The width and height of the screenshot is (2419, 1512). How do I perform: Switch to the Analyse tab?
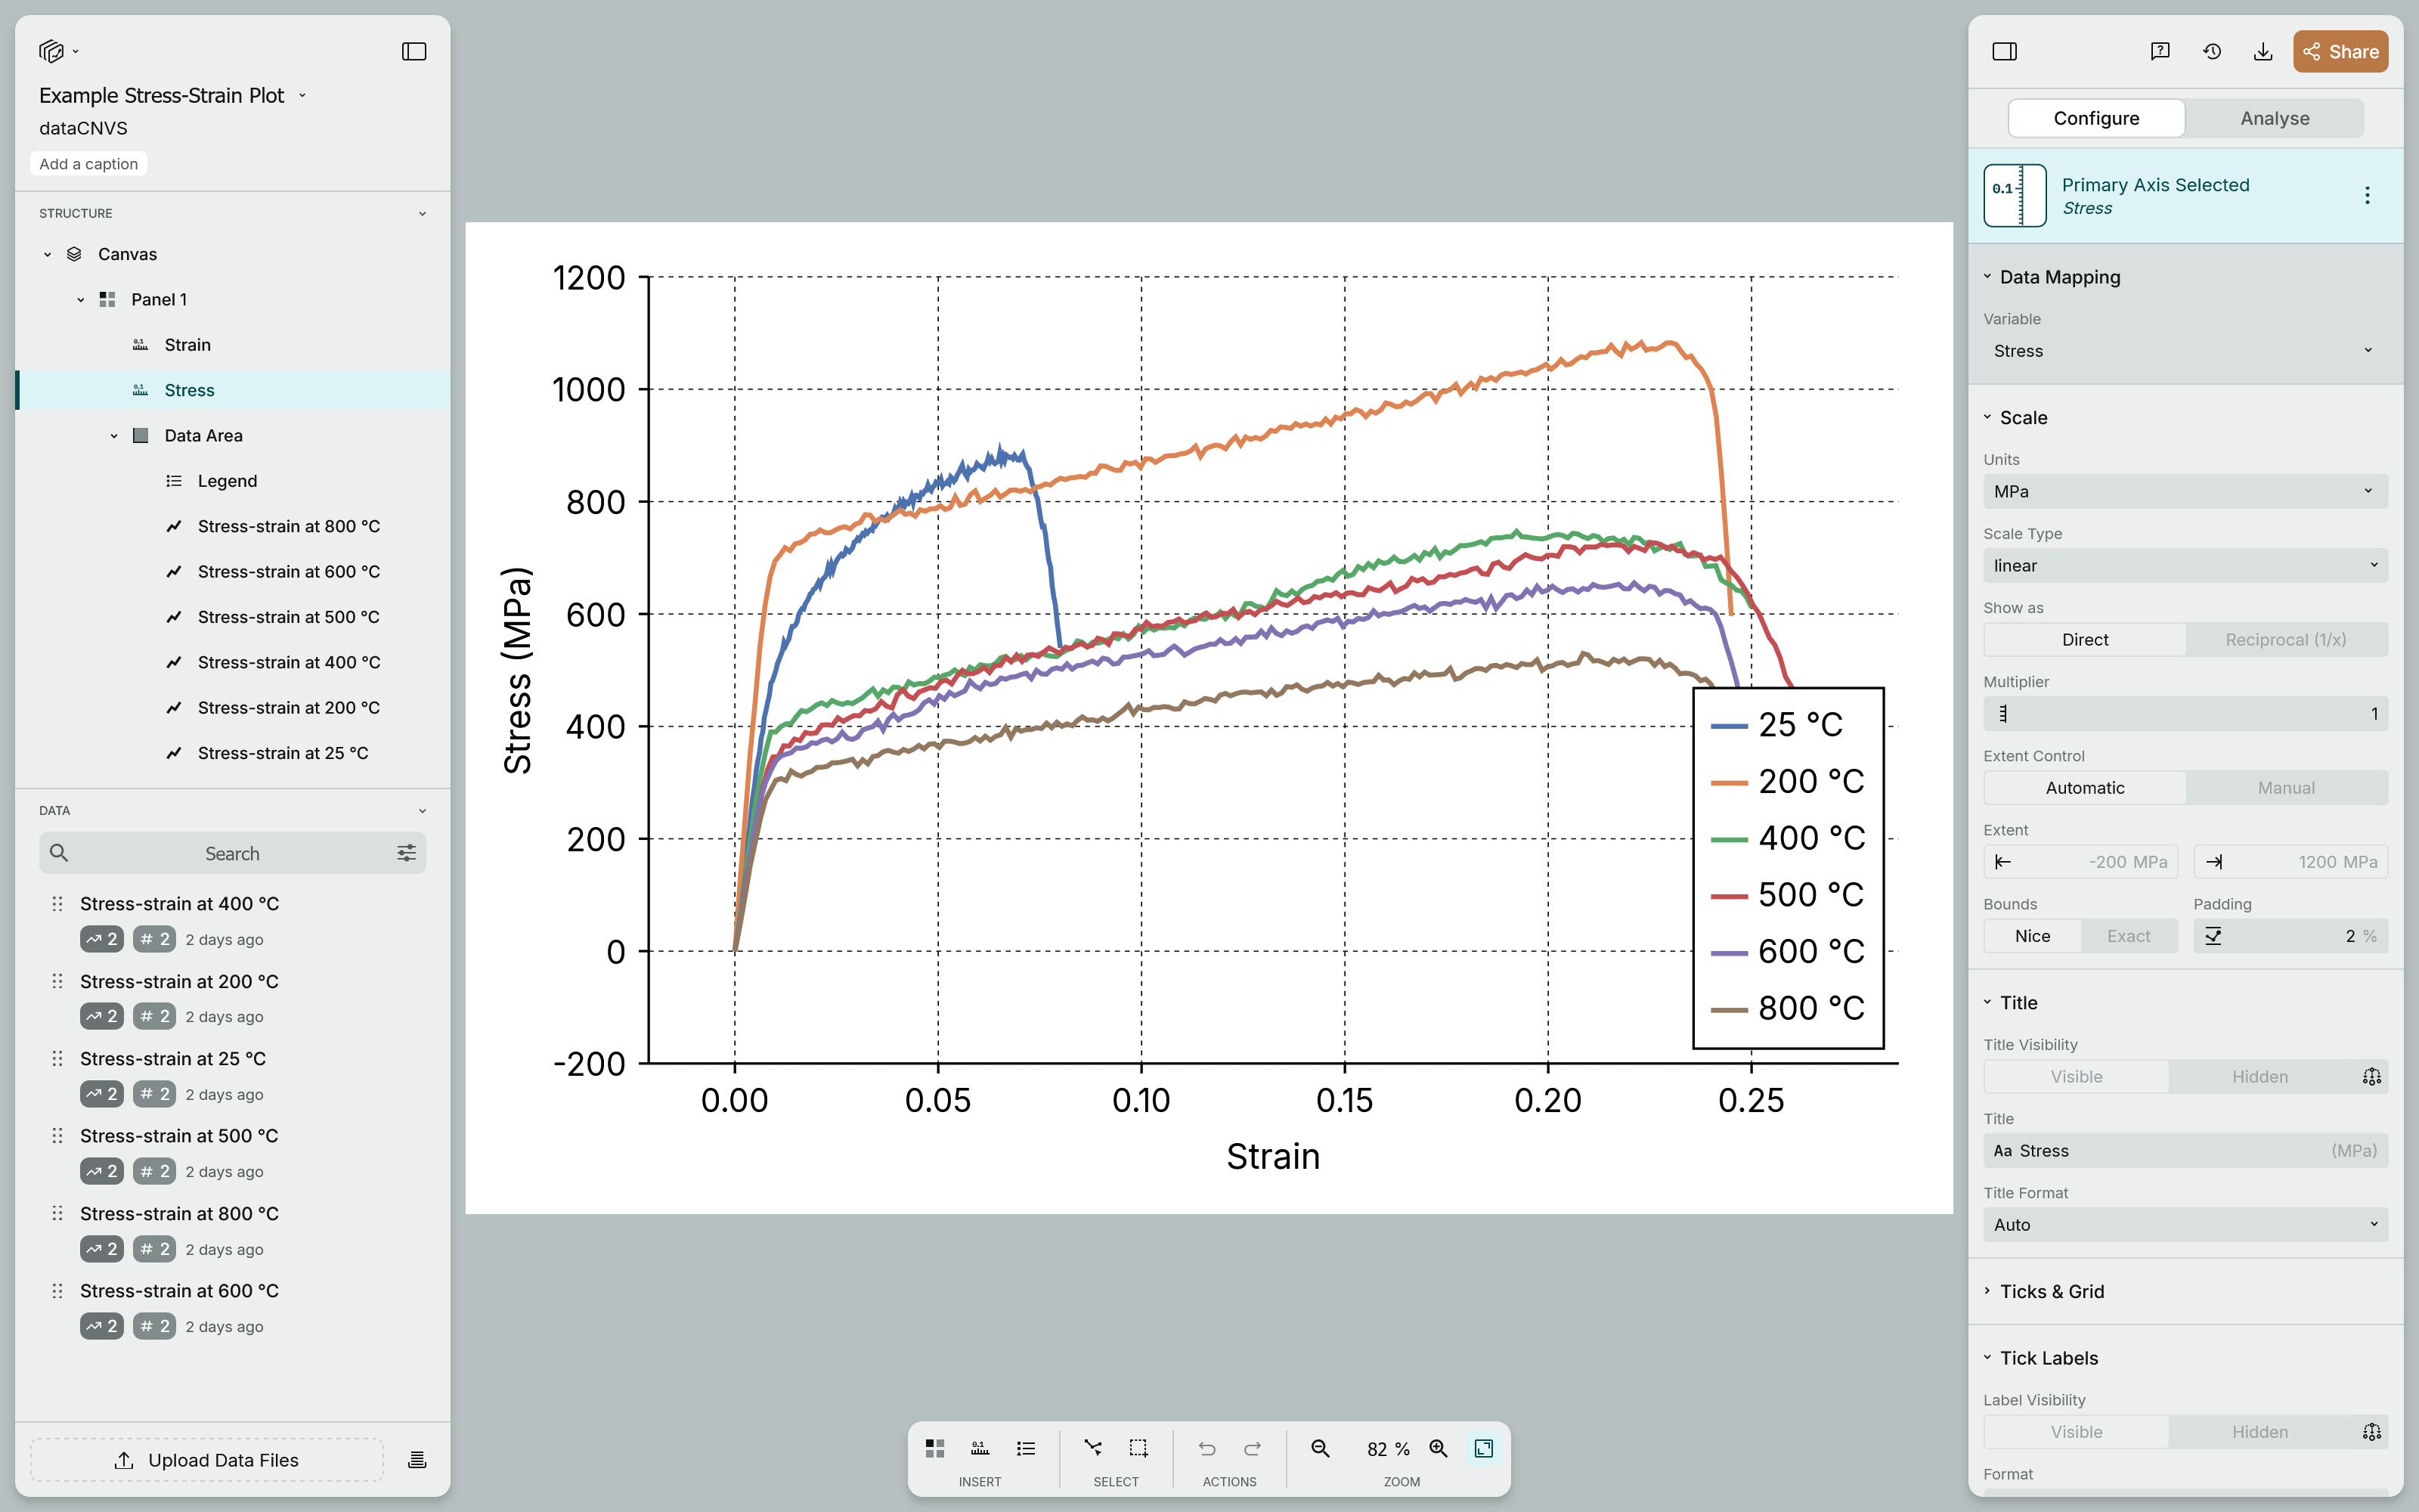[2274, 118]
